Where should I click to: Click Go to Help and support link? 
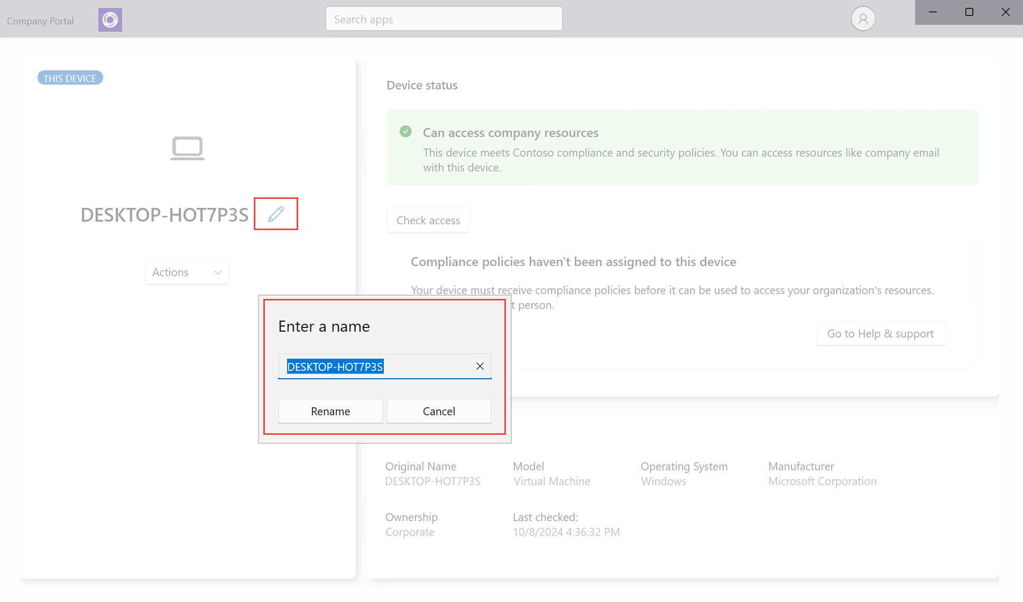pyautogui.click(x=880, y=333)
